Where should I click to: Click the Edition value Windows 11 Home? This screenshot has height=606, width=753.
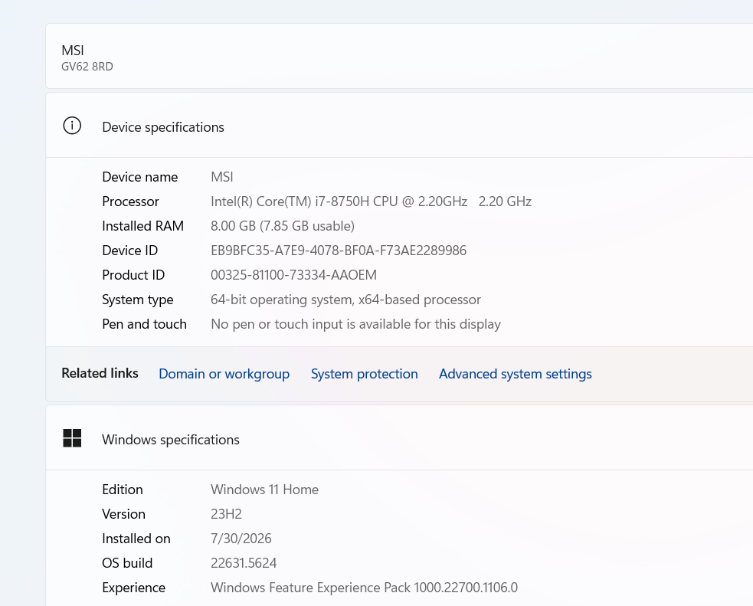tap(264, 490)
